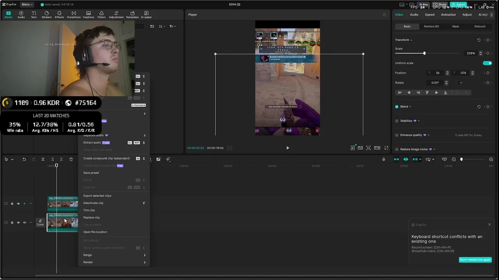Viewport: 499px width, 280px height.
Task: Open the AI avatar panel
Action: [146, 15]
